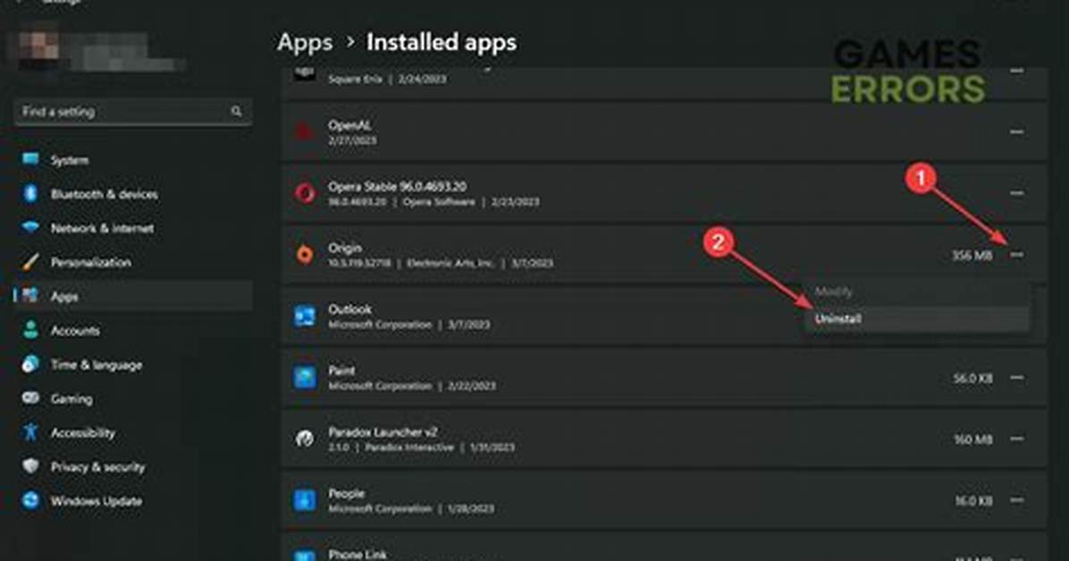Click the Bluetooth & devices icon
This screenshot has height=561, width=1069.
tap(30, 194)
